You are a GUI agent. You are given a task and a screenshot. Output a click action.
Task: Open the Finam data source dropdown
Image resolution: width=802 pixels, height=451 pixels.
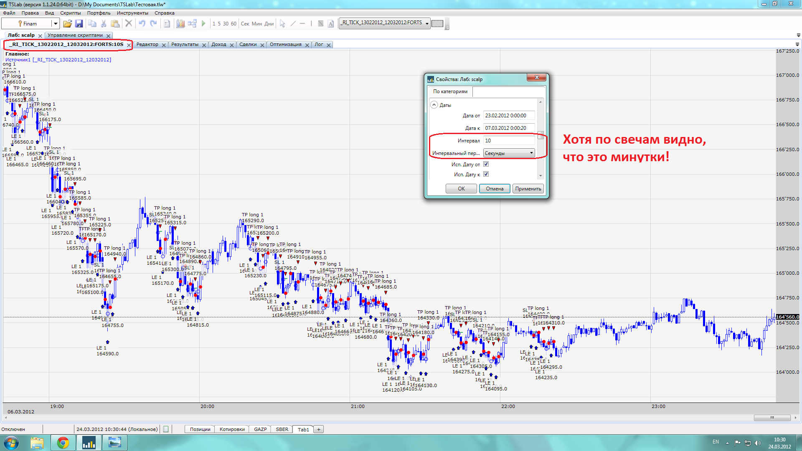[55, 23]
